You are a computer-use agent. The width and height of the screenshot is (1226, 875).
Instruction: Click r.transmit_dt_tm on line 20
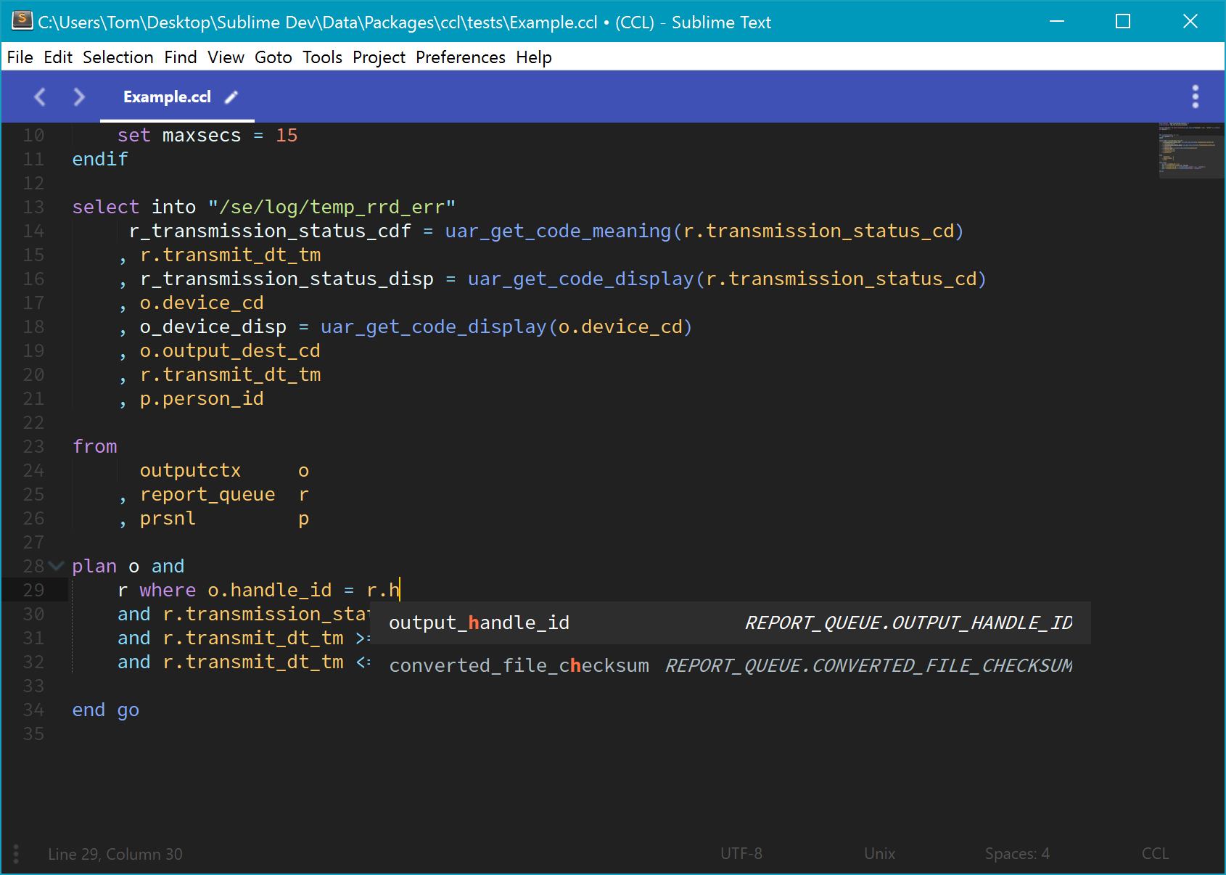pos(230,375)
